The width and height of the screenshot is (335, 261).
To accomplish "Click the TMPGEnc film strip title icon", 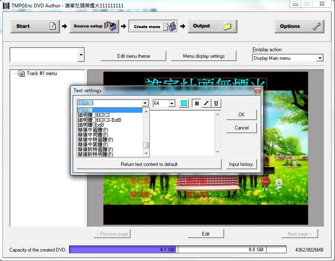I will point(6,6).
